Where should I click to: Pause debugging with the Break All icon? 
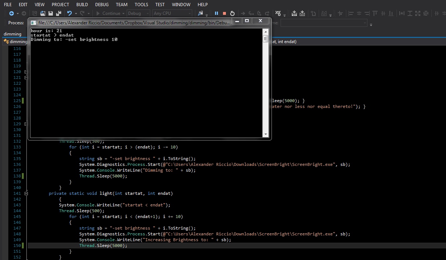(x=216, y=13)
